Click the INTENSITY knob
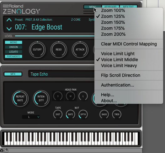Screen dimensions: 165x153 pos(41,98)
